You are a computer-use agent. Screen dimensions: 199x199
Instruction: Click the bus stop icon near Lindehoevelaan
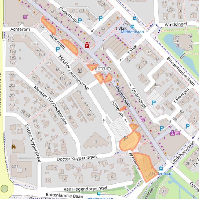pyautogui.click(x=161, y=169)
